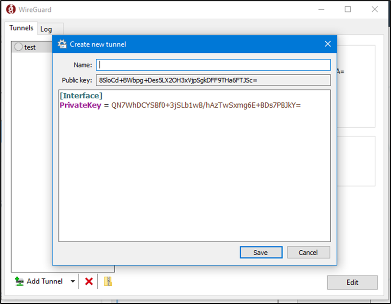Switch to the Tunnels tab
The height and width of the screenshot is (304, 391).
point(21,28)
